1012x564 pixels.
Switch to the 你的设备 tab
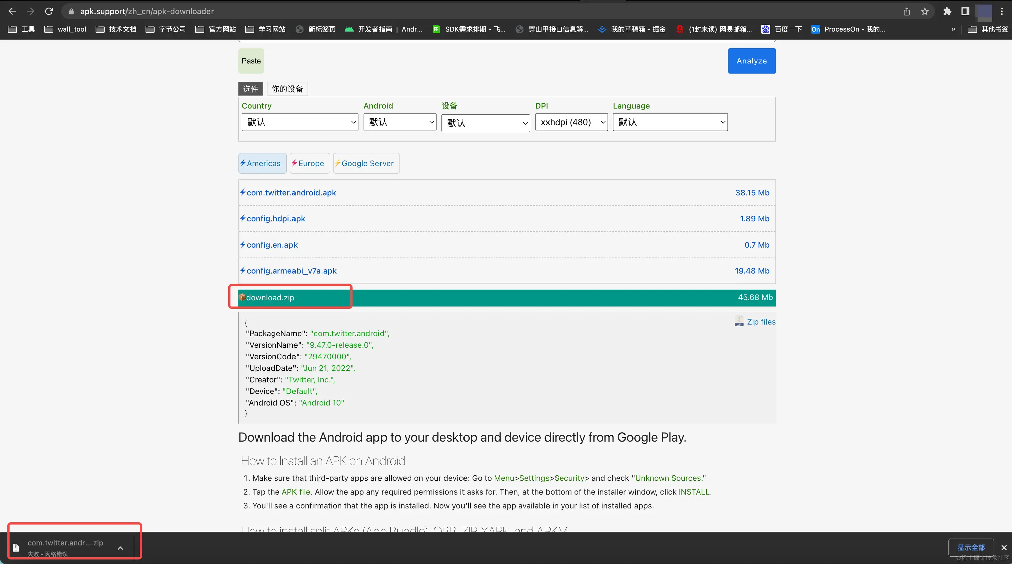pyautogui.click(x=287, y=89)
